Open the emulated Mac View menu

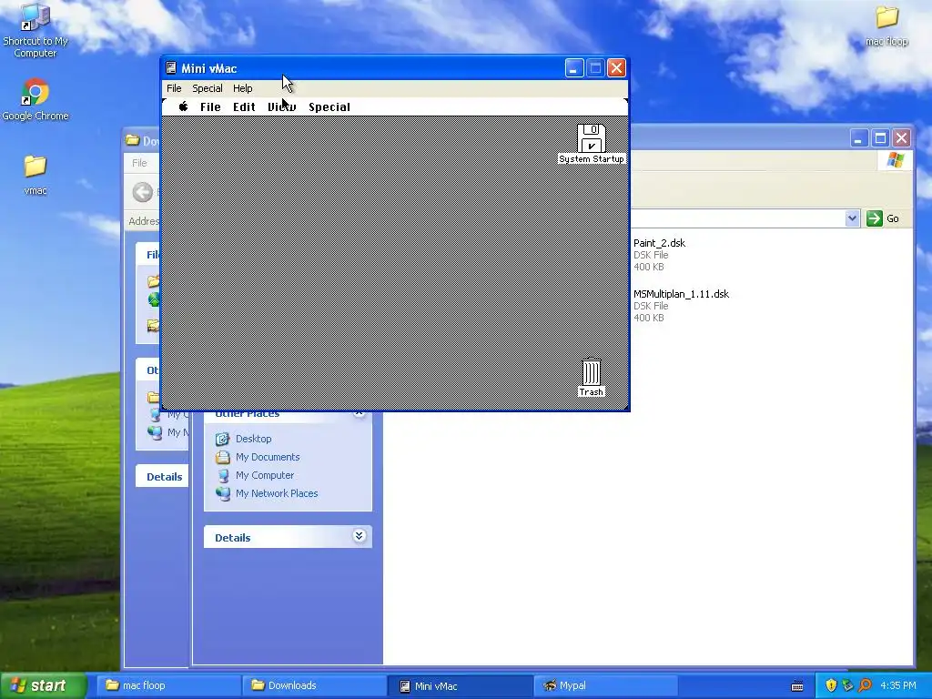[282, 107]
